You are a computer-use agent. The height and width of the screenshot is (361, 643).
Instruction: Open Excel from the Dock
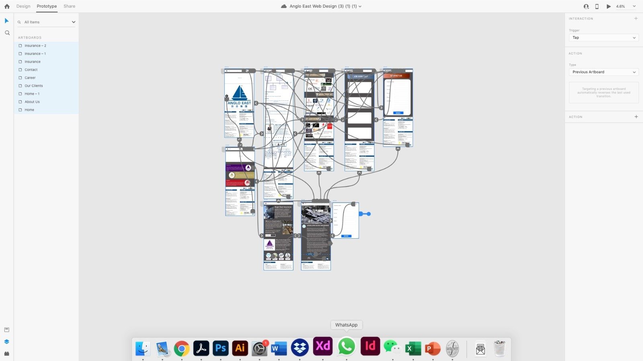[413, 349]
